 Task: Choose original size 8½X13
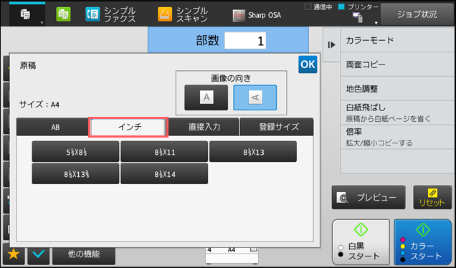point(253,151)
